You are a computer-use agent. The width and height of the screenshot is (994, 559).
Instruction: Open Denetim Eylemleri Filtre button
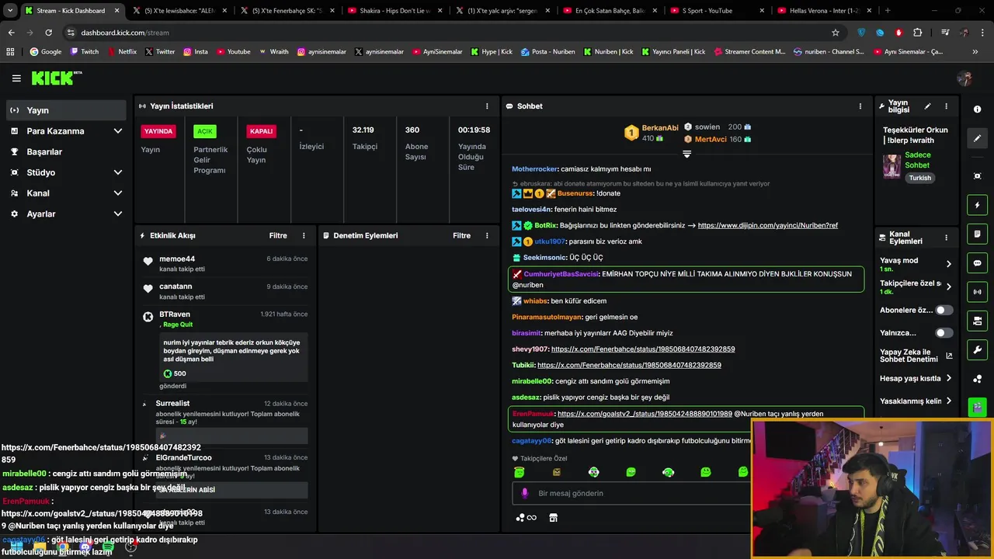[461, 235]
